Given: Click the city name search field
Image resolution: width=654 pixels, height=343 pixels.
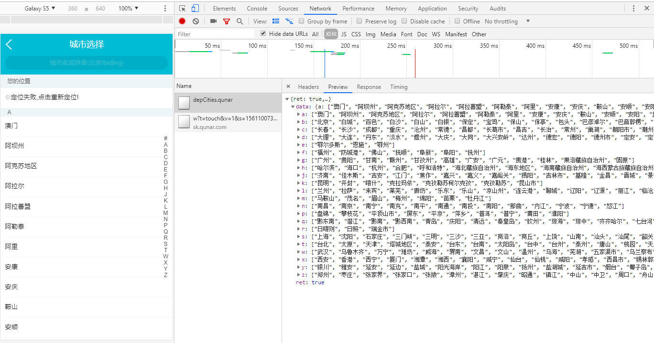Looking at the screenshot, I should (87, 63).
